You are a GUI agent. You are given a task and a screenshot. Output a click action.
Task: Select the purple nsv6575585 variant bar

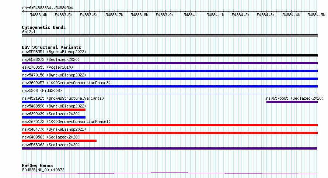(x=292, y=102)
